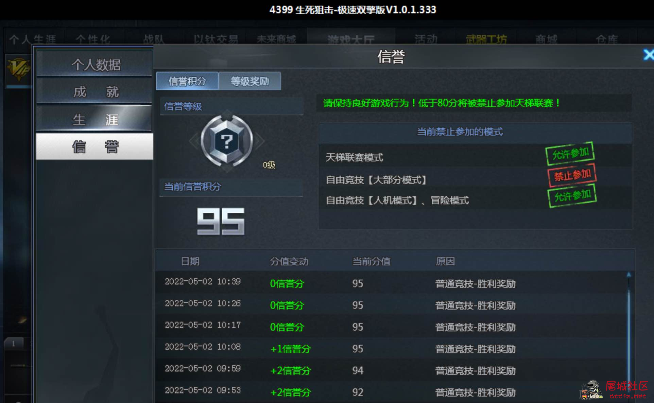Viewport: 654px width, 403px height.
Task: Go to 个人生涯 top navigation
Action: pyautogui.click(x=33, y=39)
